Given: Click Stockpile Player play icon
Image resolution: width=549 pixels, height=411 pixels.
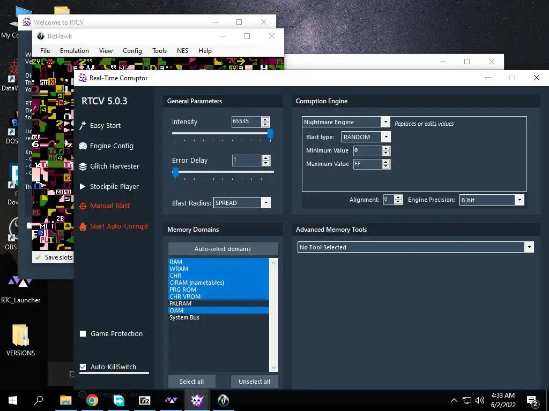Looking at the screenshot, I should point(83,187).
